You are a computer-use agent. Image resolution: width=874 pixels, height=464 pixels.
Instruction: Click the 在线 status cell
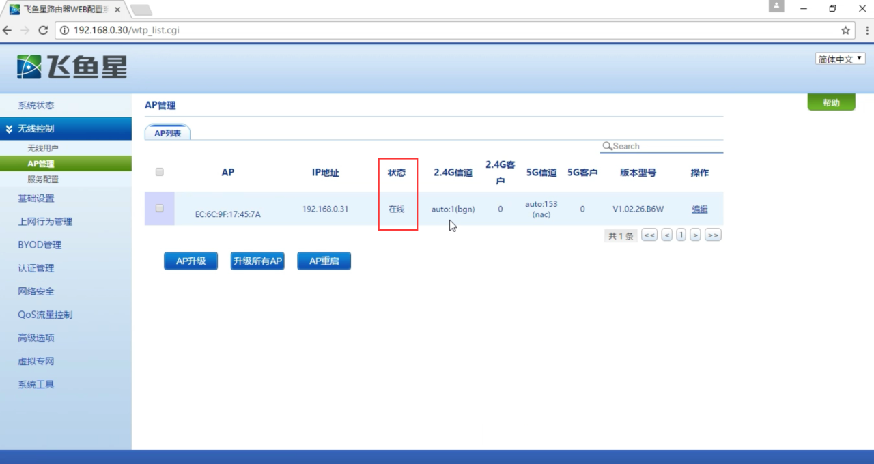397,209
